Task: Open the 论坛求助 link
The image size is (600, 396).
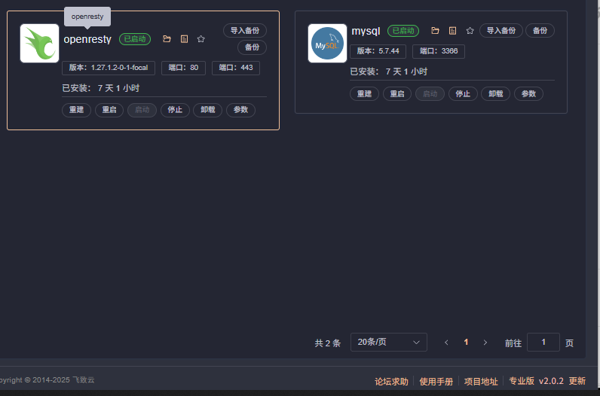Action: click(x=391, y=382)
